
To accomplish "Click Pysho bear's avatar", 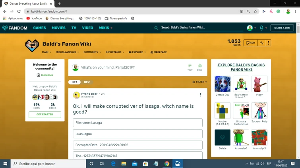I will coord(76,95).
